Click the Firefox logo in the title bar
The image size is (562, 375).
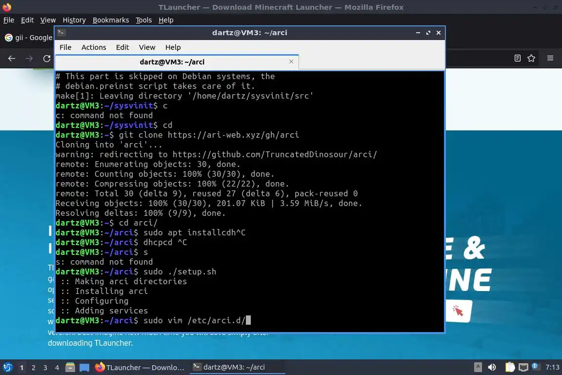click(x=7, y=7)
